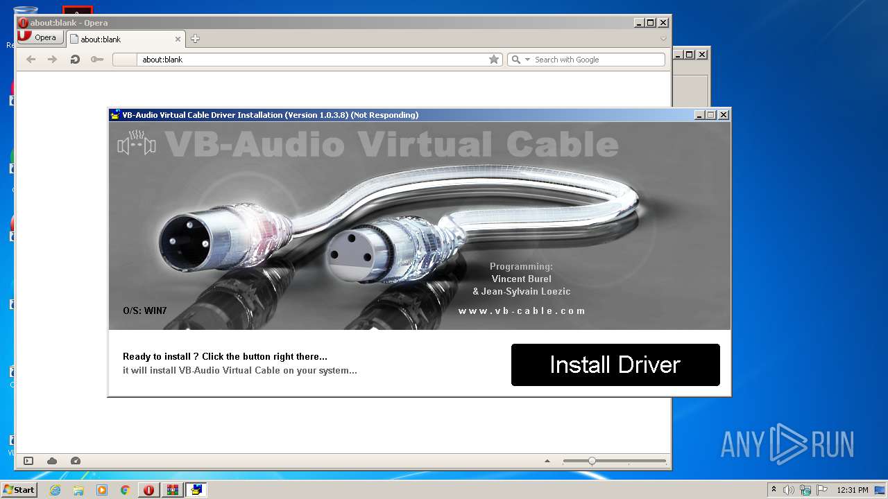Viewport: 888px width, 499px height.
Task: Click the Install Driver button
Action: (x=615, y=365)
